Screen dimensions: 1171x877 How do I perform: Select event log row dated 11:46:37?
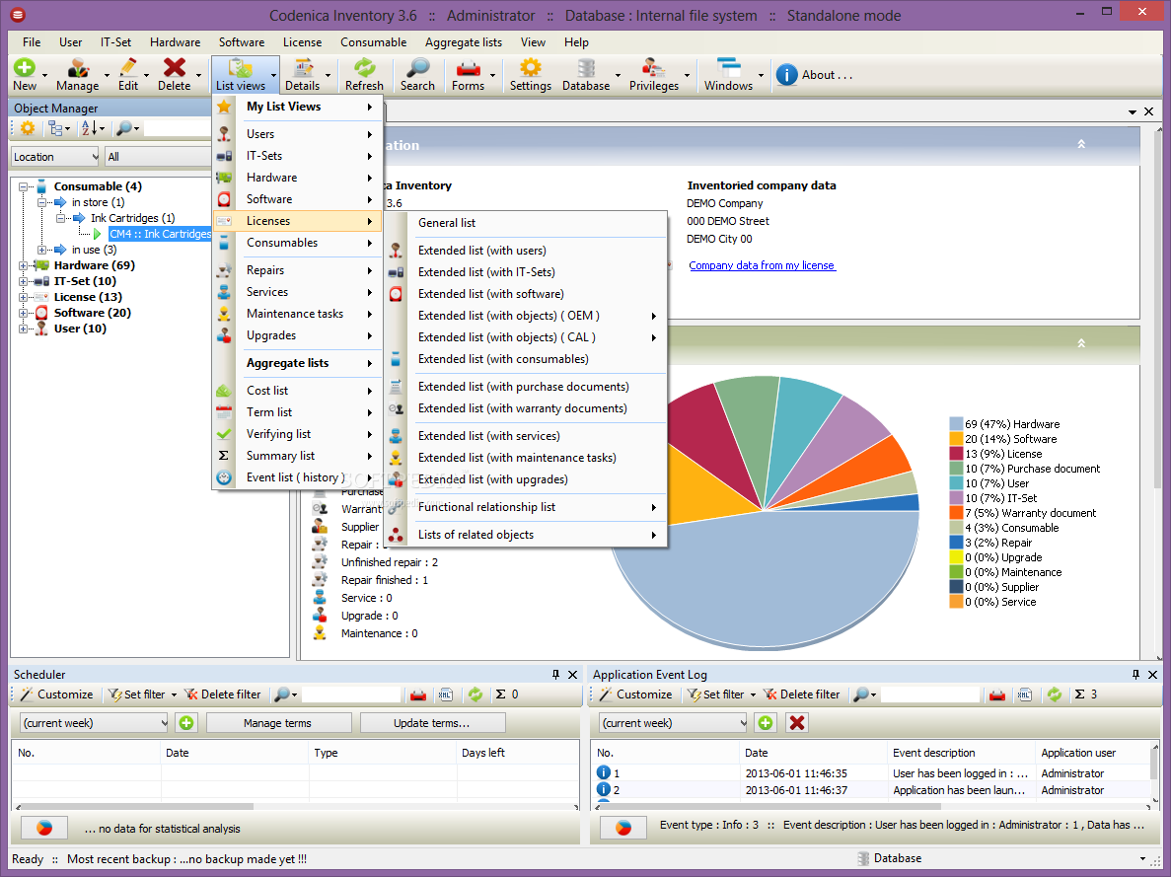(x=872, y=789)
